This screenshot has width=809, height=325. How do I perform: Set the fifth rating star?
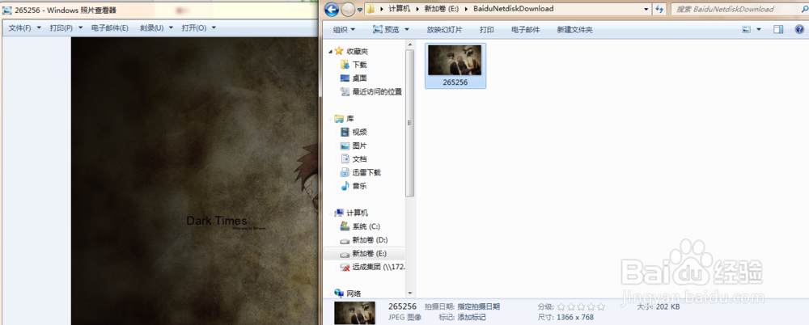[600, 306]
